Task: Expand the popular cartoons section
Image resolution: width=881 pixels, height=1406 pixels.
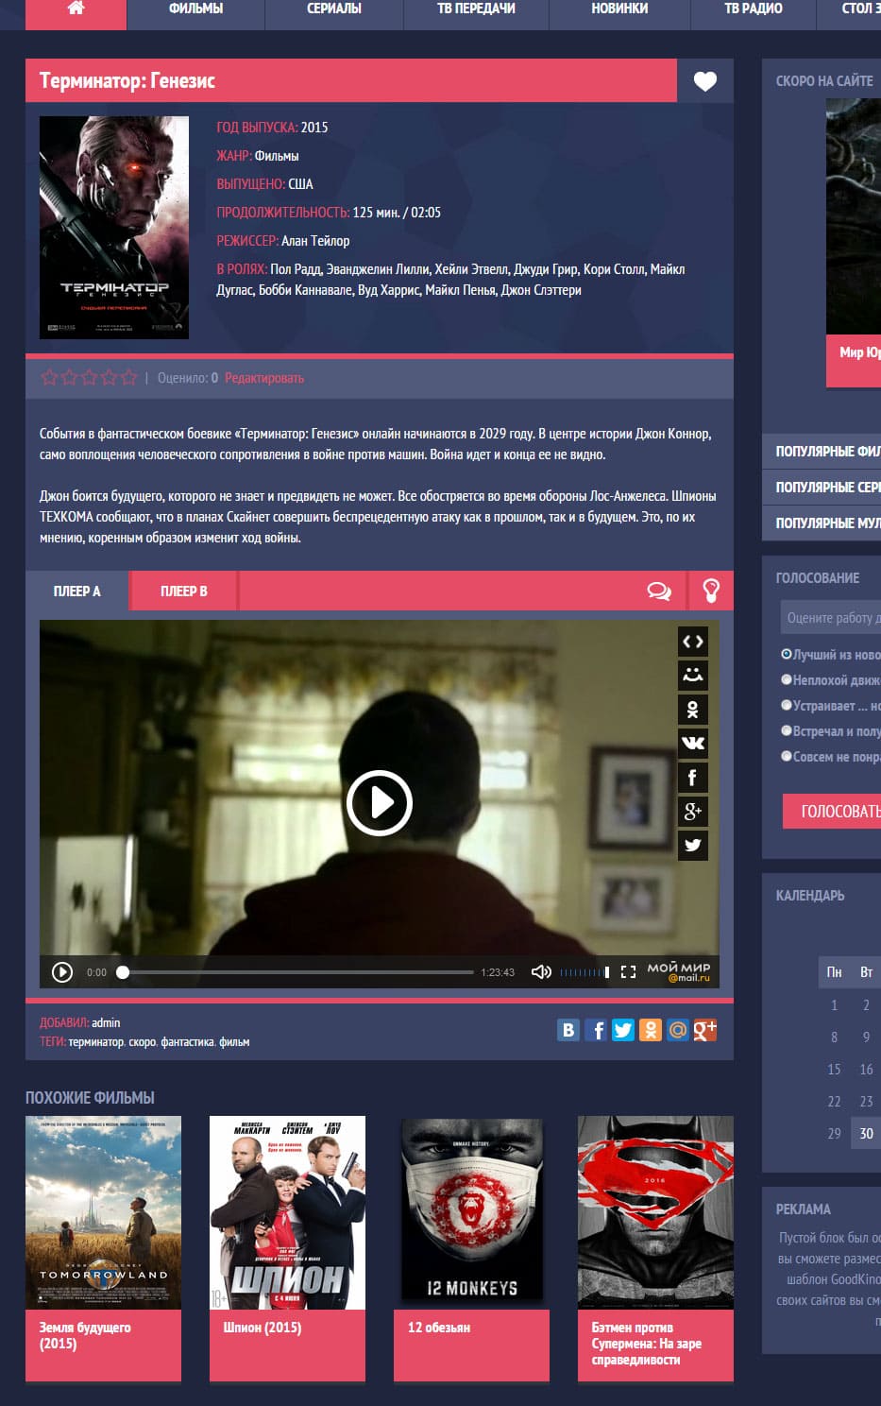Action: point(822,523)
